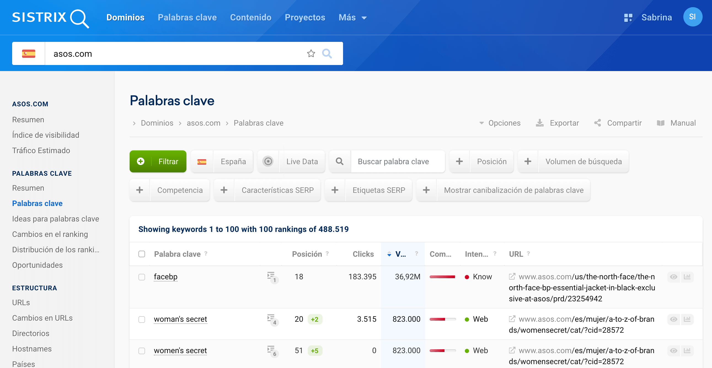Click external link icon for women's secret URL
This screenshot has width=712, height=368.
(512, 350)
